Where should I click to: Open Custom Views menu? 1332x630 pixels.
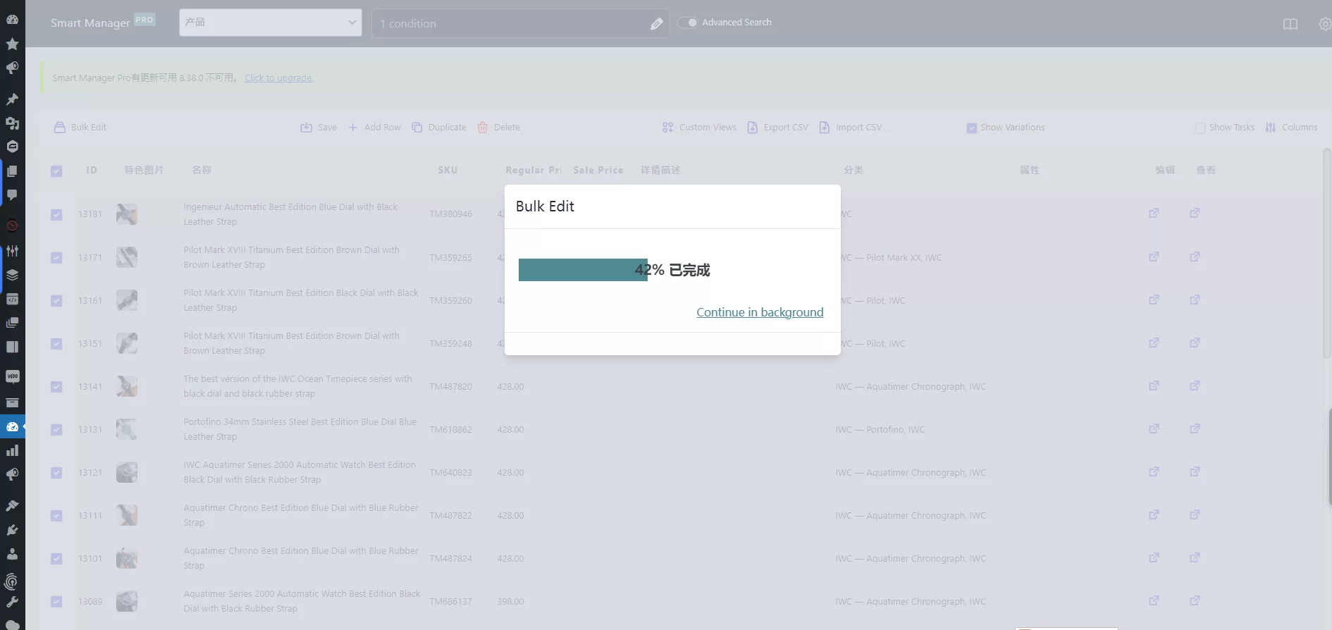pyautogui.click(x=699, y=128)
